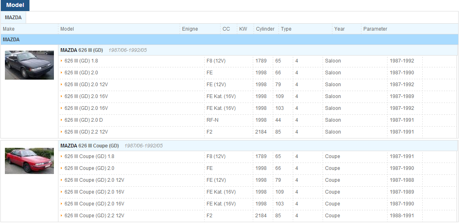Viewport: 459px width, 223px height.
Task: Open the red MAZDA 626 III Coupe photo
Action: tap(29, 161)
